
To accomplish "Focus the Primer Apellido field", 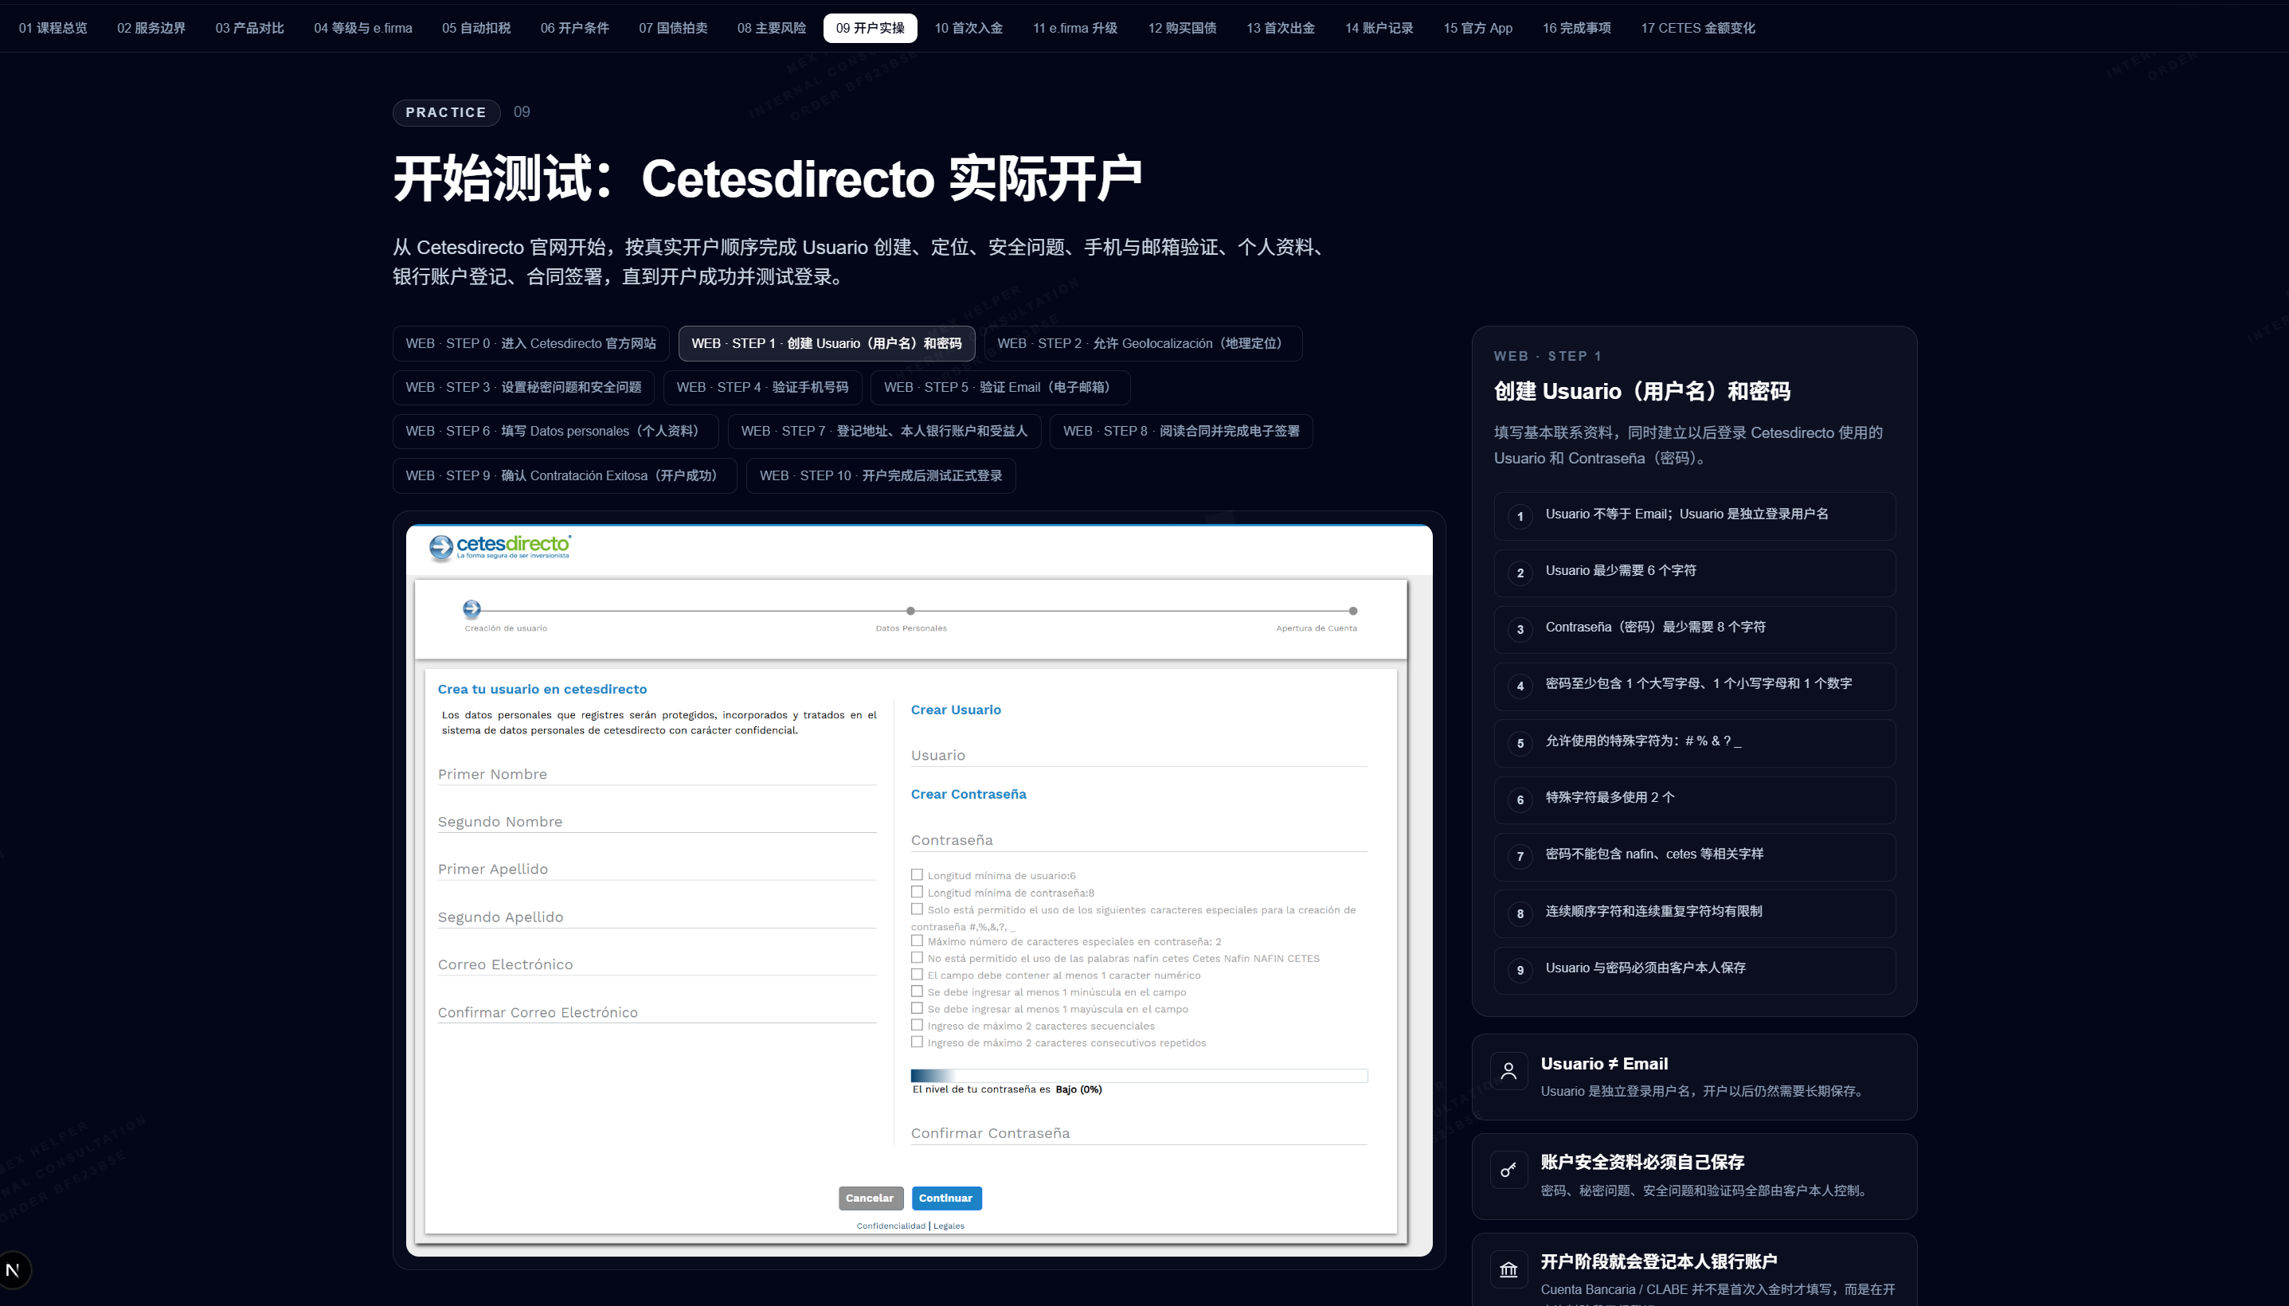I will click(x=657, y=869).
